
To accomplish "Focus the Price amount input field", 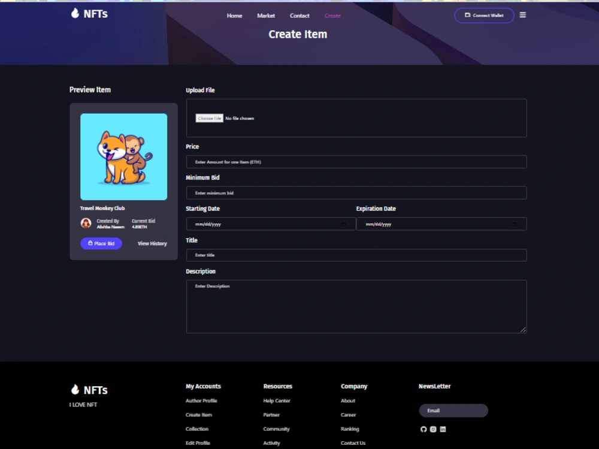I will [x=356, y=162].
